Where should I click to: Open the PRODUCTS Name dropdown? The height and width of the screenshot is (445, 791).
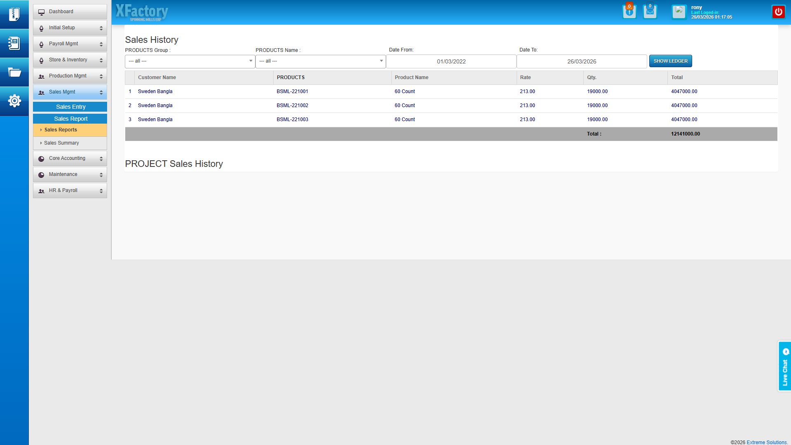(x=321, y=61)
